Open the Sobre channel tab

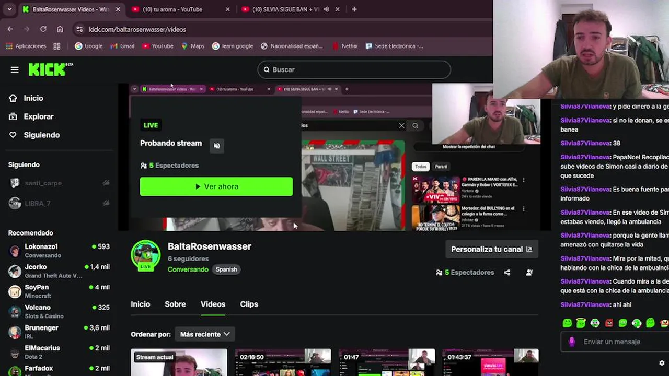tap(175, 304)
